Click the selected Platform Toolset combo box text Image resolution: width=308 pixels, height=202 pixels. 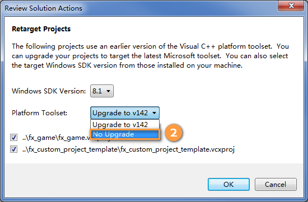click(x=120, y=113)
